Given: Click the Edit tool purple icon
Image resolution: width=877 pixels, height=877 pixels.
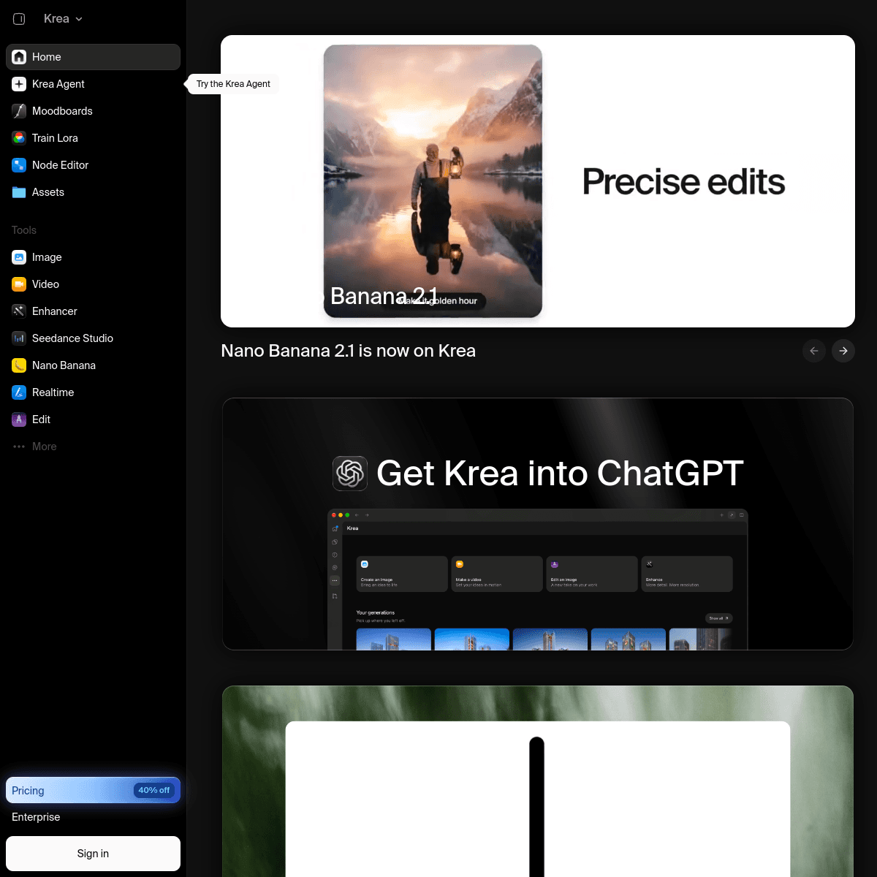Looking at the screenshot, I should (x=19, y=419).
